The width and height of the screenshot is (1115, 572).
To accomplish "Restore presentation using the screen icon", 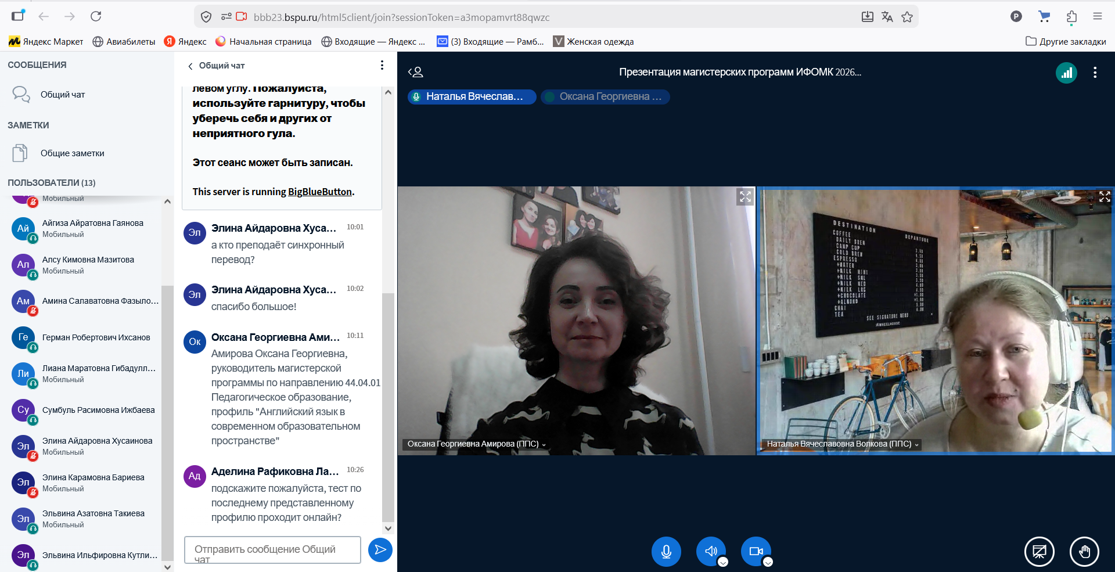I will tap(1039, 551).
